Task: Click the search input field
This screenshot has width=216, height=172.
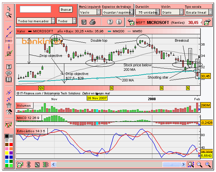Action: coord(35,9)
